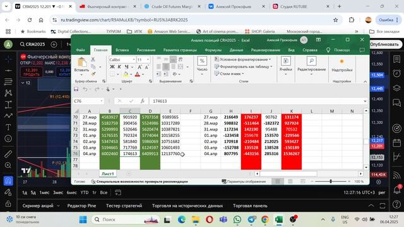
Task: Click the Save floppy icon in Excel
Action: coord(76,89)
